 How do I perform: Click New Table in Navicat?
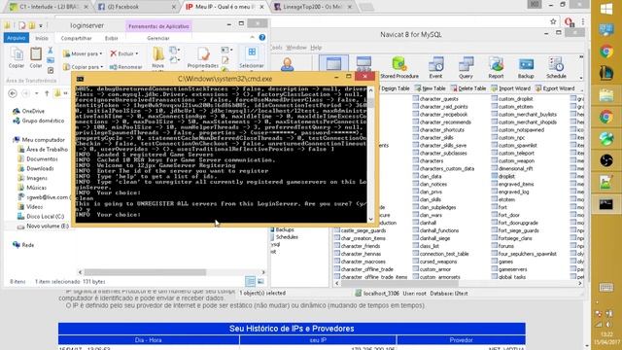[430, 88]
